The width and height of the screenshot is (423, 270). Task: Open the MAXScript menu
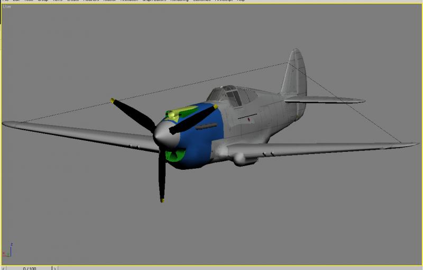point(223,1)
